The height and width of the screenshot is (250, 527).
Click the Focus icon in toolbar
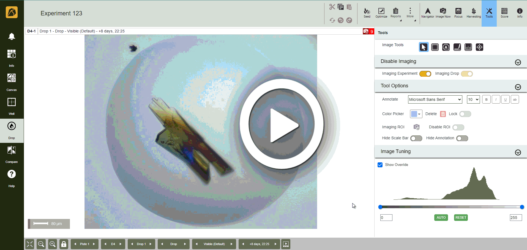point(458,13)
